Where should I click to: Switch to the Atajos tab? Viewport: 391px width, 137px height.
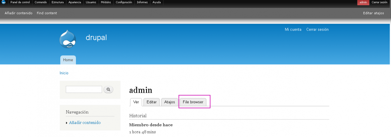[170, 102]
